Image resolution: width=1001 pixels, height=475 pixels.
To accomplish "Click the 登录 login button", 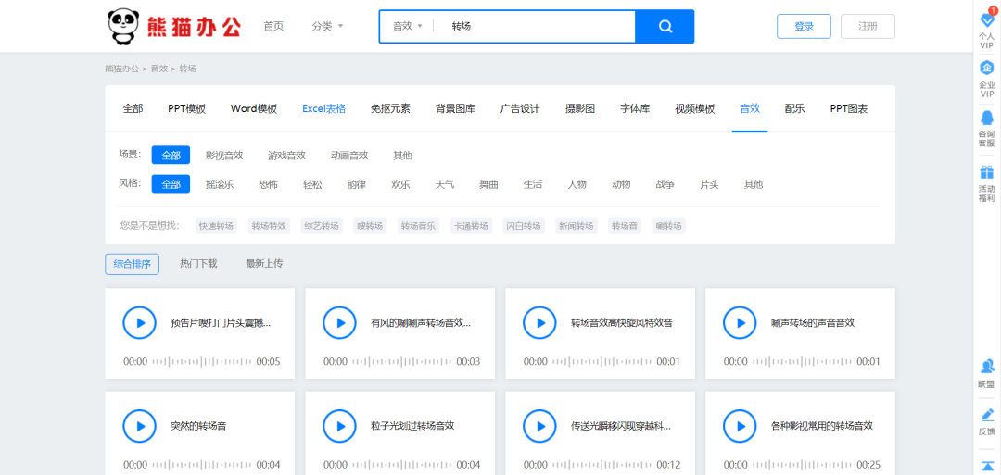I will tap(804, 26).
